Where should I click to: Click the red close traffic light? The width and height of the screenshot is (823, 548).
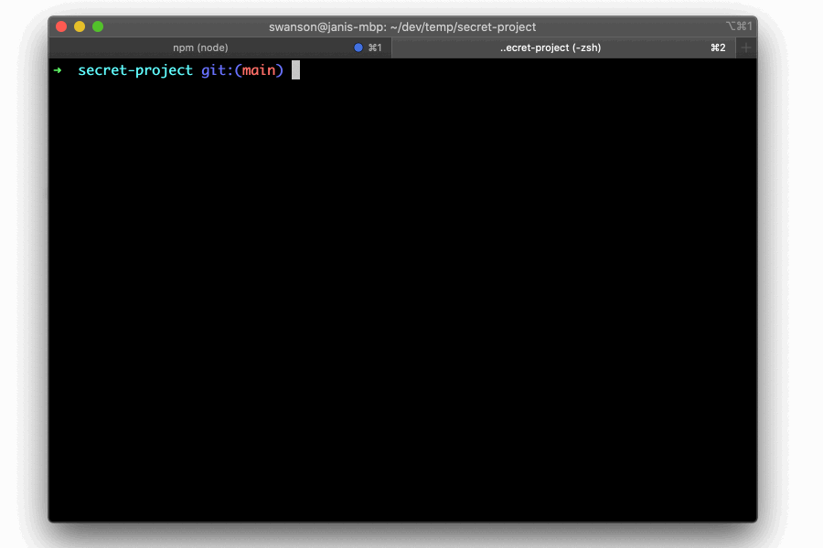[60, 26]
